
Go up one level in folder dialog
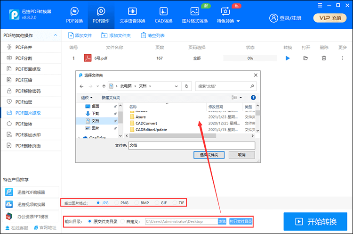tap(104, 86)
